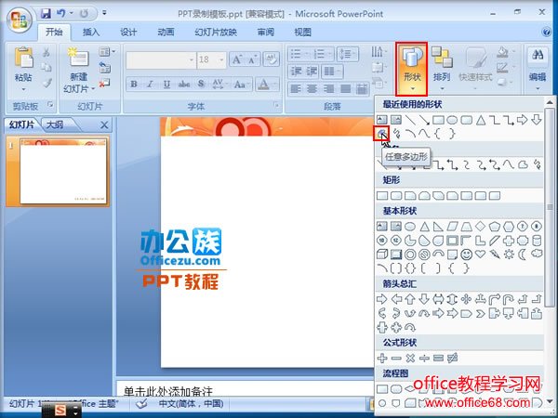Choose the Quad Arrow shape
Image resolution: width=558 pixels, height=418 pixels.
tap(466, 299)
